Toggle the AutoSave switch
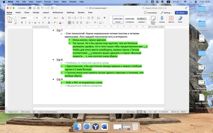 coord(29,8)
